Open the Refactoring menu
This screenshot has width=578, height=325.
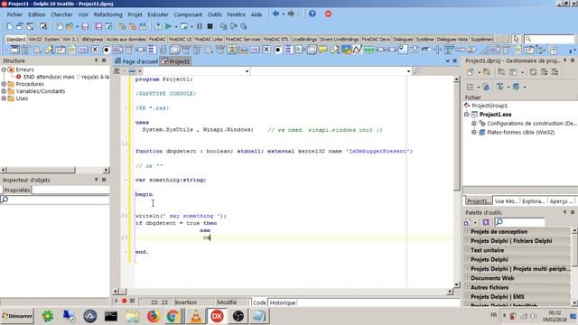(108, 14)
